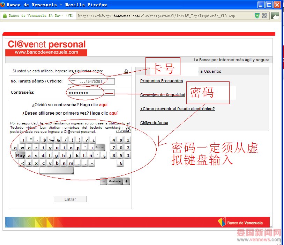Close the Firefox window
This screenshot has width=284, height=245.
(x=277, y=5)
